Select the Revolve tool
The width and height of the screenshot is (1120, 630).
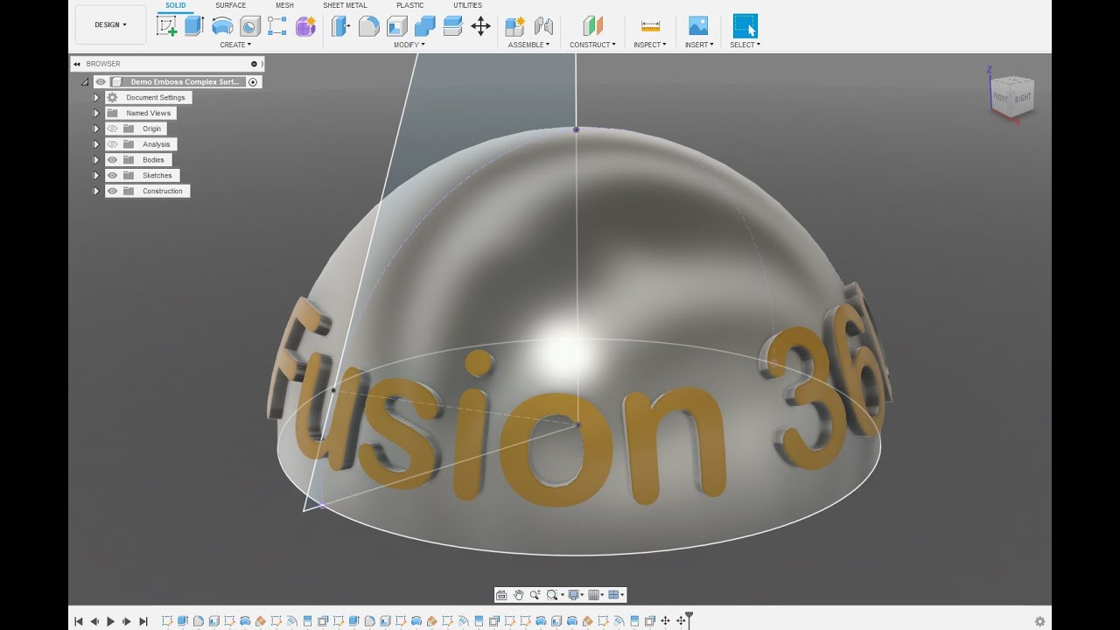[222, 26]
